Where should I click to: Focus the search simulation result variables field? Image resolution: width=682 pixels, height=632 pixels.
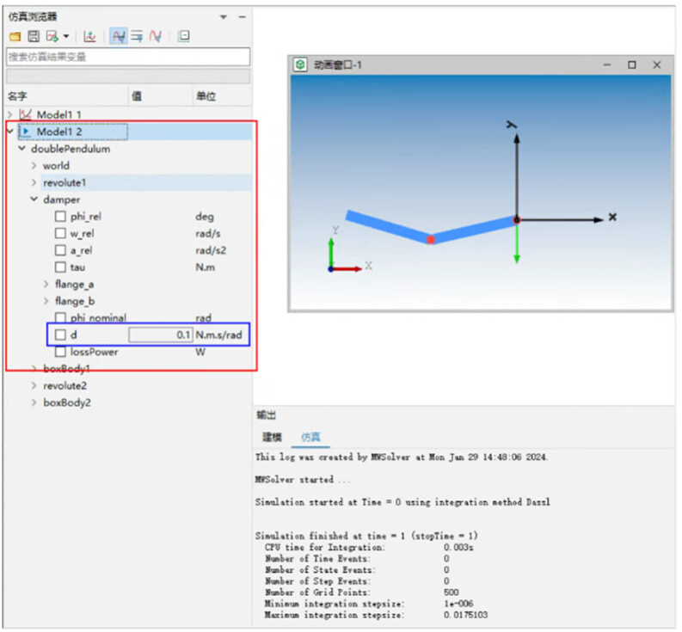click(x=128, y=57)
